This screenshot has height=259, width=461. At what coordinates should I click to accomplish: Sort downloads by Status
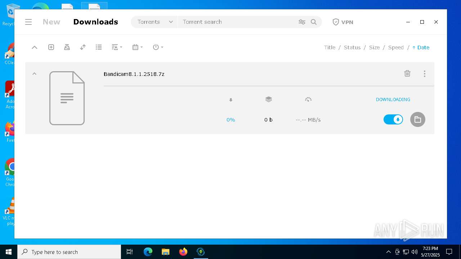pos(352,47)
